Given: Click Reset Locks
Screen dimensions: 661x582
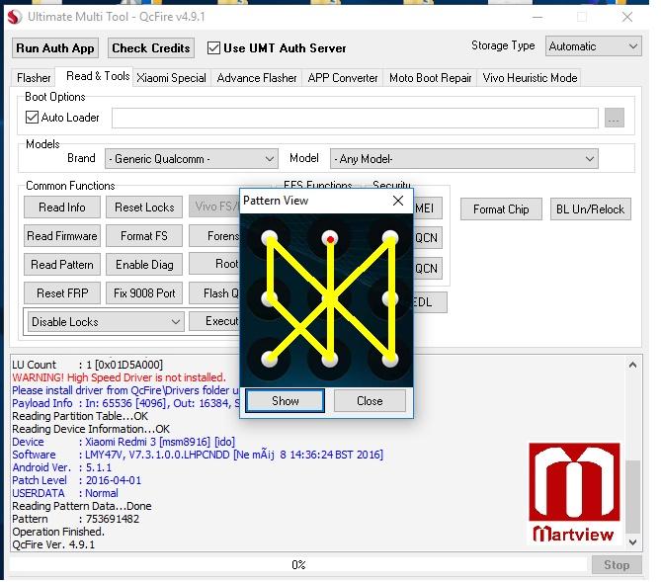Looking at the screenshot, I should click(x=144, y=208).
